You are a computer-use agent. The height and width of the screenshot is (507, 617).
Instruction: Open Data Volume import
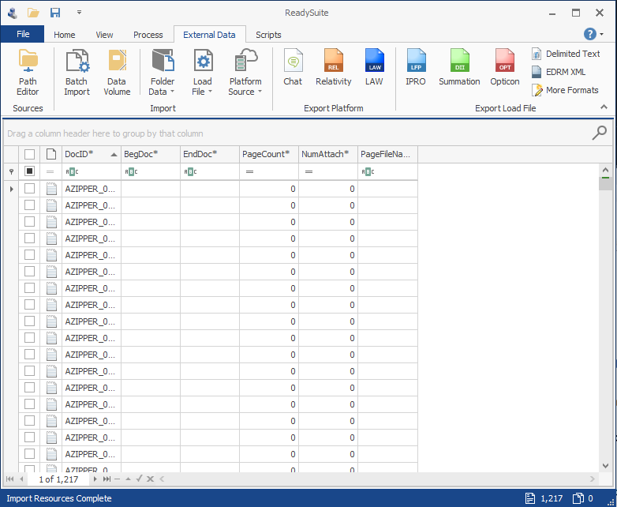coord(117,73)
